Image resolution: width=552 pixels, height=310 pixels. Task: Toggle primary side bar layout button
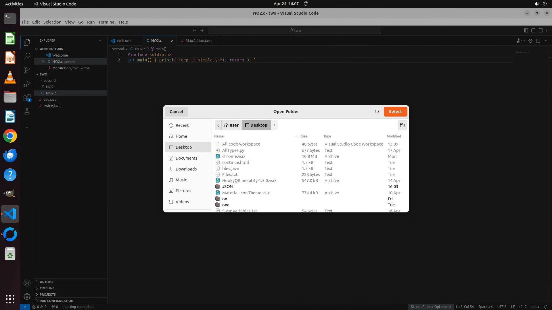pyautogui.click(x=526, y=30)
